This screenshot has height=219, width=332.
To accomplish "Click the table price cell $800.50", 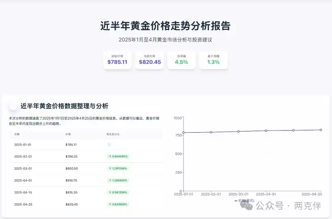I will 71,168.
